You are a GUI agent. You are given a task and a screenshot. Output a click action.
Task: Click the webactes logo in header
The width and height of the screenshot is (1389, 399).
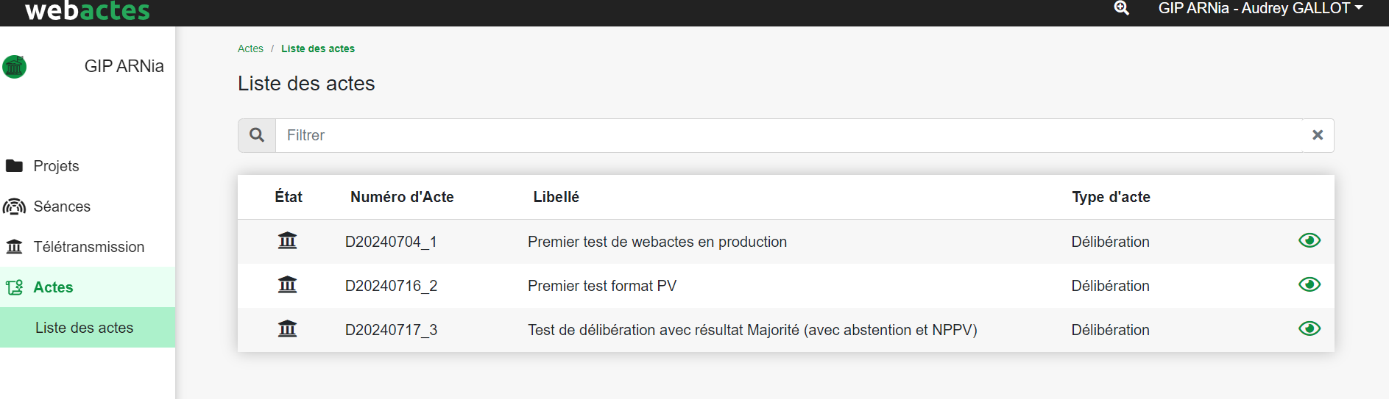point(87,10)
